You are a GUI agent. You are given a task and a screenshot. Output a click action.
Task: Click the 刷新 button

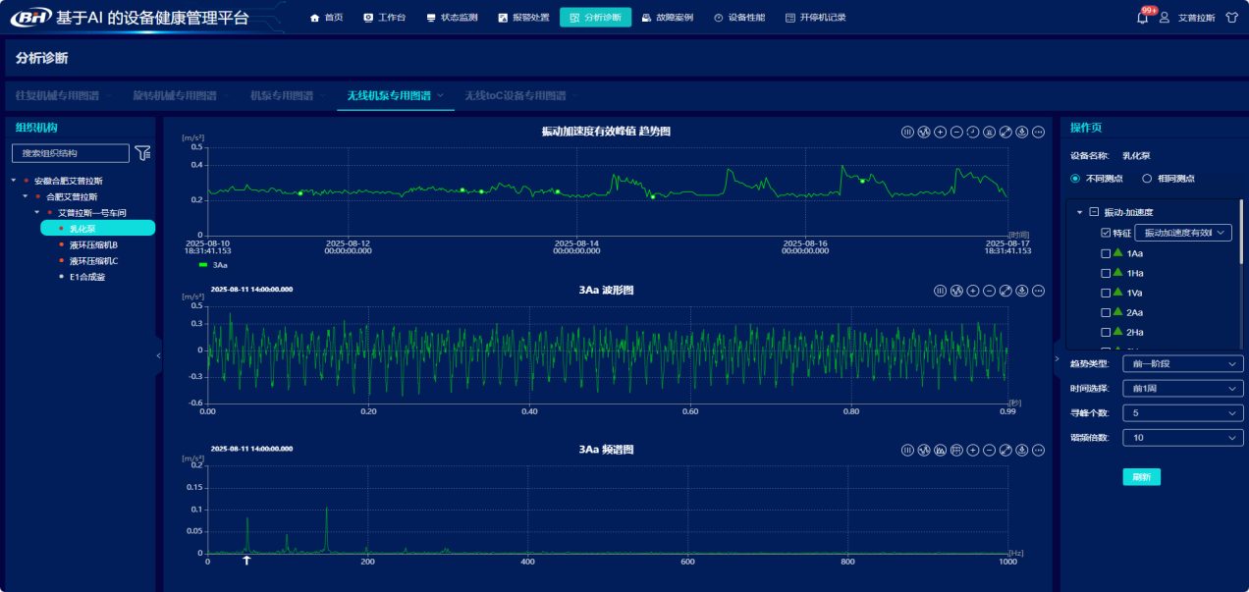point(1142,477)
